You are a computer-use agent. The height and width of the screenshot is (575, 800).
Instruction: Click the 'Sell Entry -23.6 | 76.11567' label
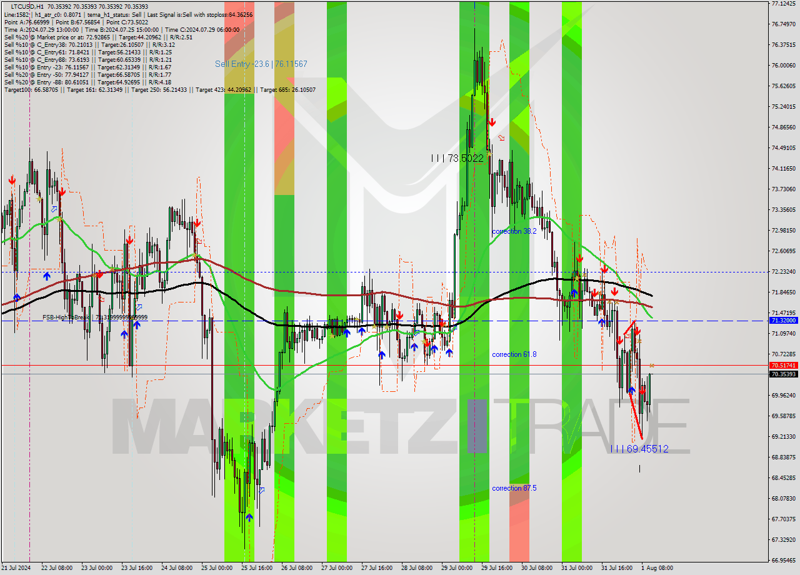pyautogui.click(x=261, y=64)
